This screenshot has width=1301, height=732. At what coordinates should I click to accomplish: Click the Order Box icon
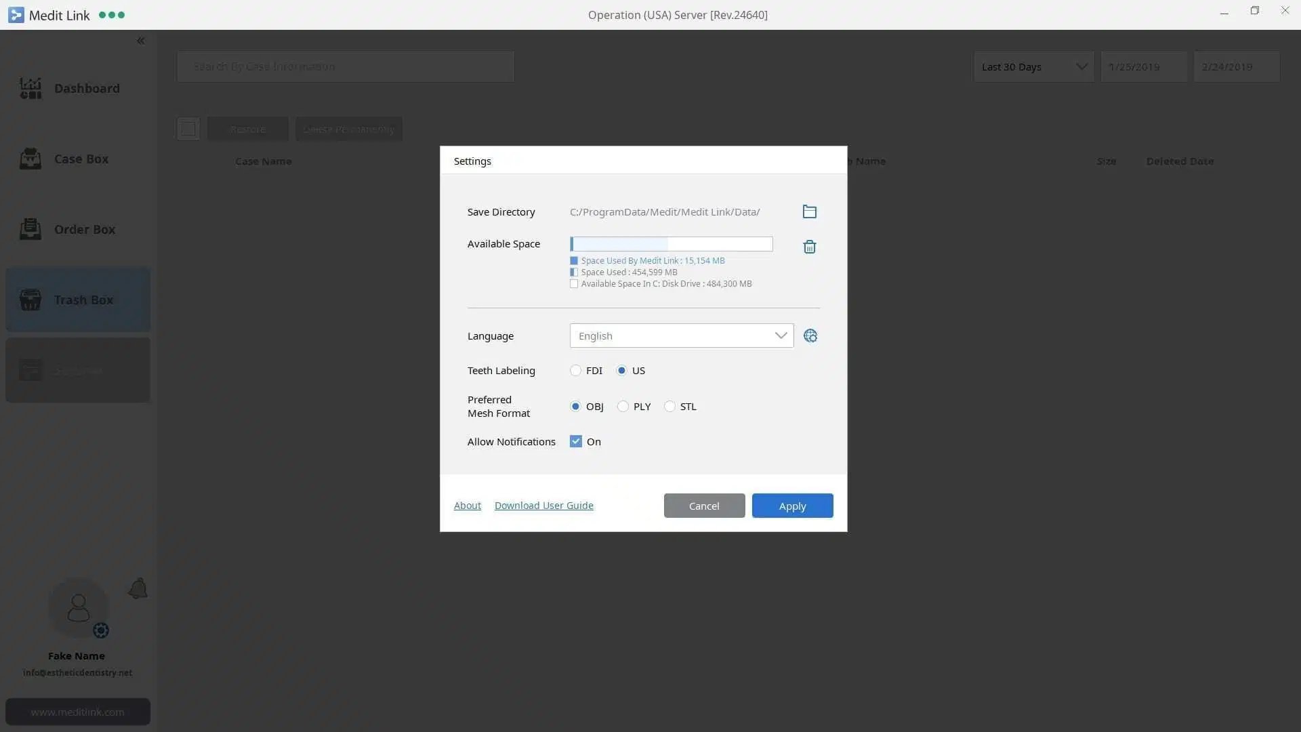tap(30, 229)
